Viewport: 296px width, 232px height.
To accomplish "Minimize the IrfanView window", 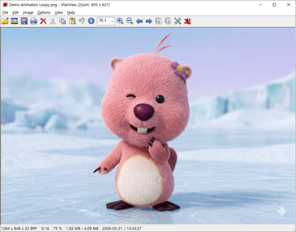I will click(x=260, y=5).
